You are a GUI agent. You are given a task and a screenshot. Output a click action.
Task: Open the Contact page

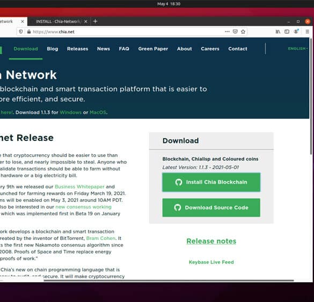(238, 49)
